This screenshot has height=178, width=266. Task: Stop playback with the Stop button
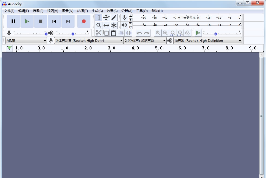40,21
